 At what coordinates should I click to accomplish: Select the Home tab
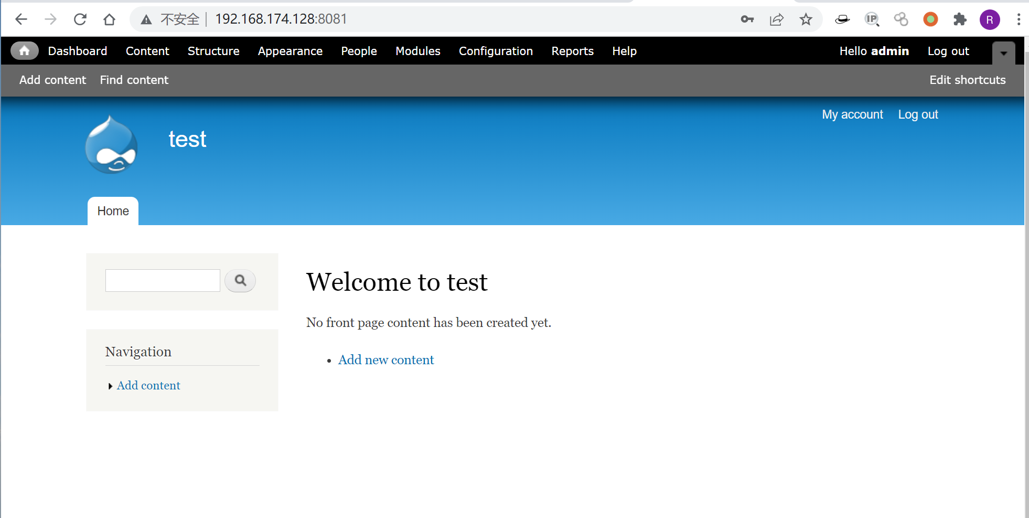coord(113,211)
